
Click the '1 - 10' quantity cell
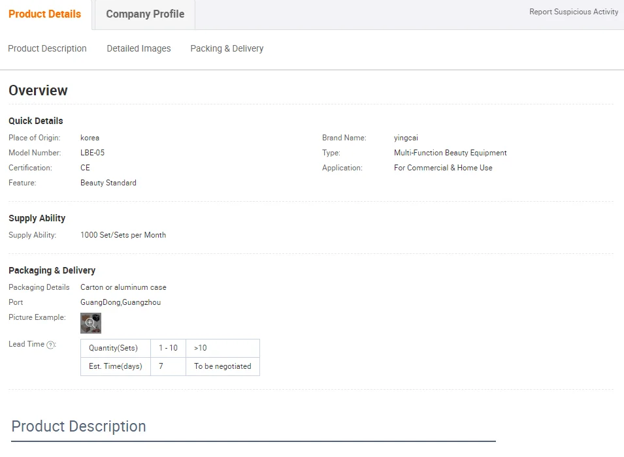click(169, 348)
